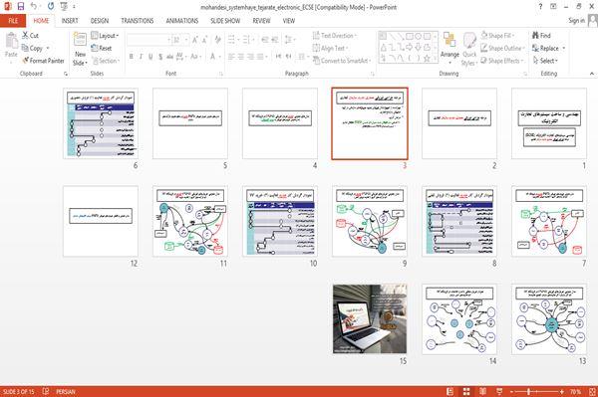
Task: Center text in Paragraph group
Action: [x=241, y=57]
